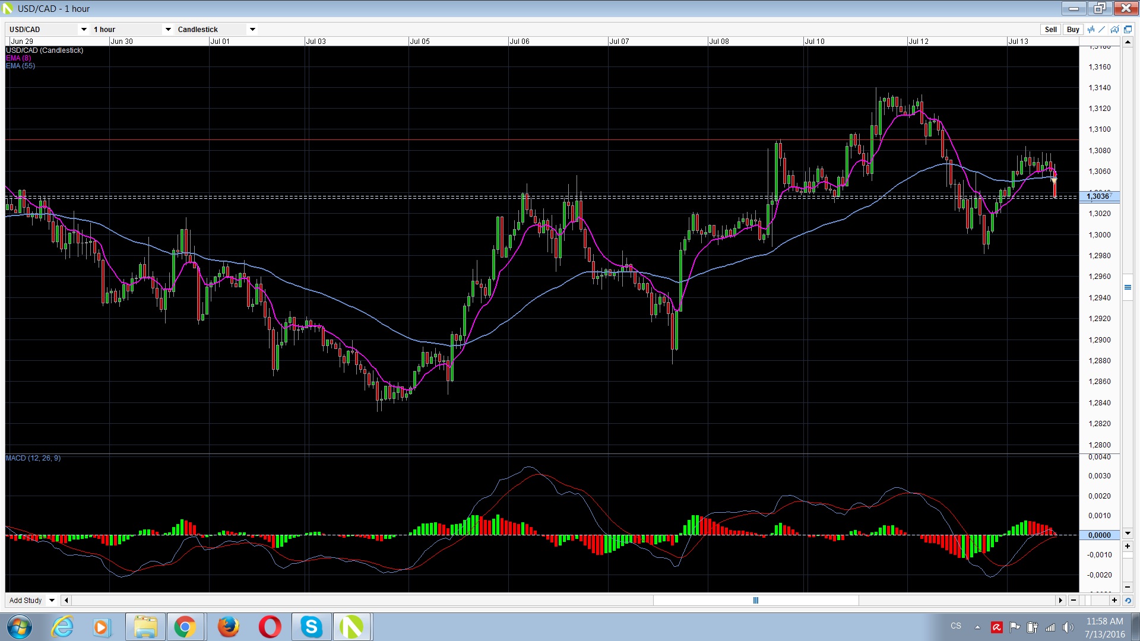This screenshot has height=641, width=1140.
Task: Click the Show Desktop strip in taskbar
Action: [1135, 627]
